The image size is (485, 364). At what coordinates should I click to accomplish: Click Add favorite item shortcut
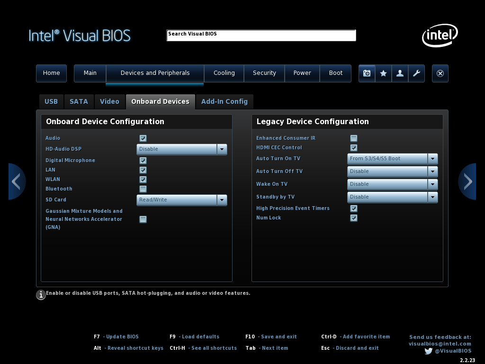coord(356,337)
